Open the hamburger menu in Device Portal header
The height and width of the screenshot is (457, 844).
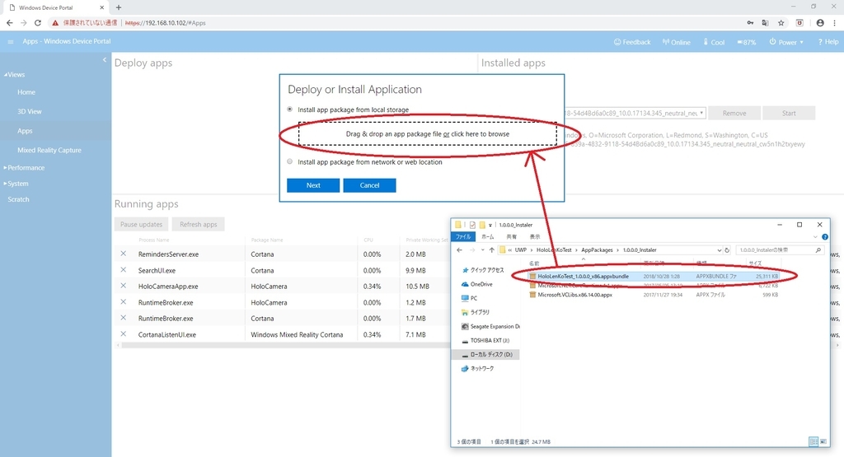[x=10, y=41]
